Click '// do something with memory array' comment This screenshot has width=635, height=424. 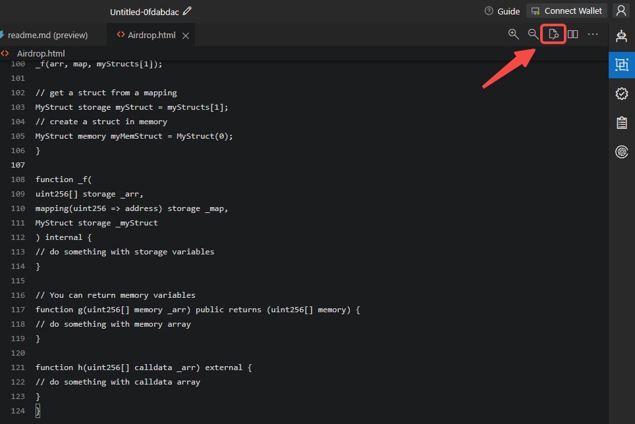(113, 324)
